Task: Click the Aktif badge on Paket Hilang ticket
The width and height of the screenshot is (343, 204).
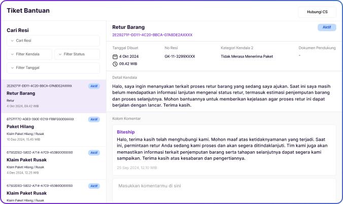Action: point(94,119)
